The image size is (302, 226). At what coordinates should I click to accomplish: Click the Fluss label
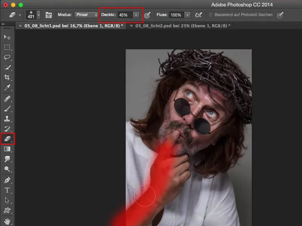162,15
